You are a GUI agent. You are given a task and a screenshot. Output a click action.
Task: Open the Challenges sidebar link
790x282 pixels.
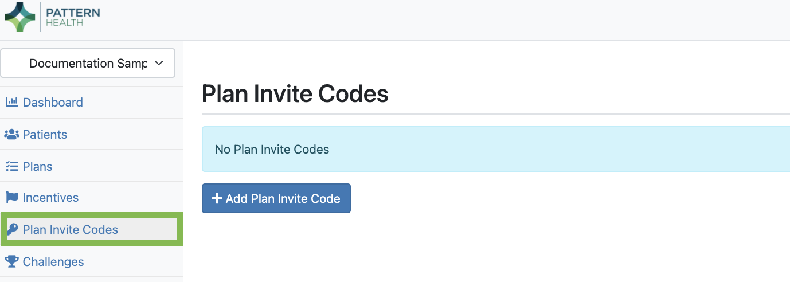pos(53,262)
